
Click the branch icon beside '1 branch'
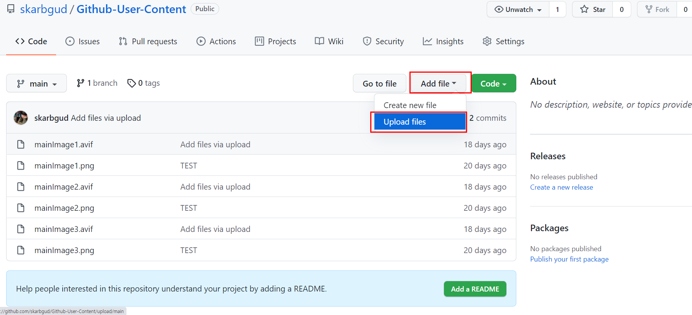point(80,83)
